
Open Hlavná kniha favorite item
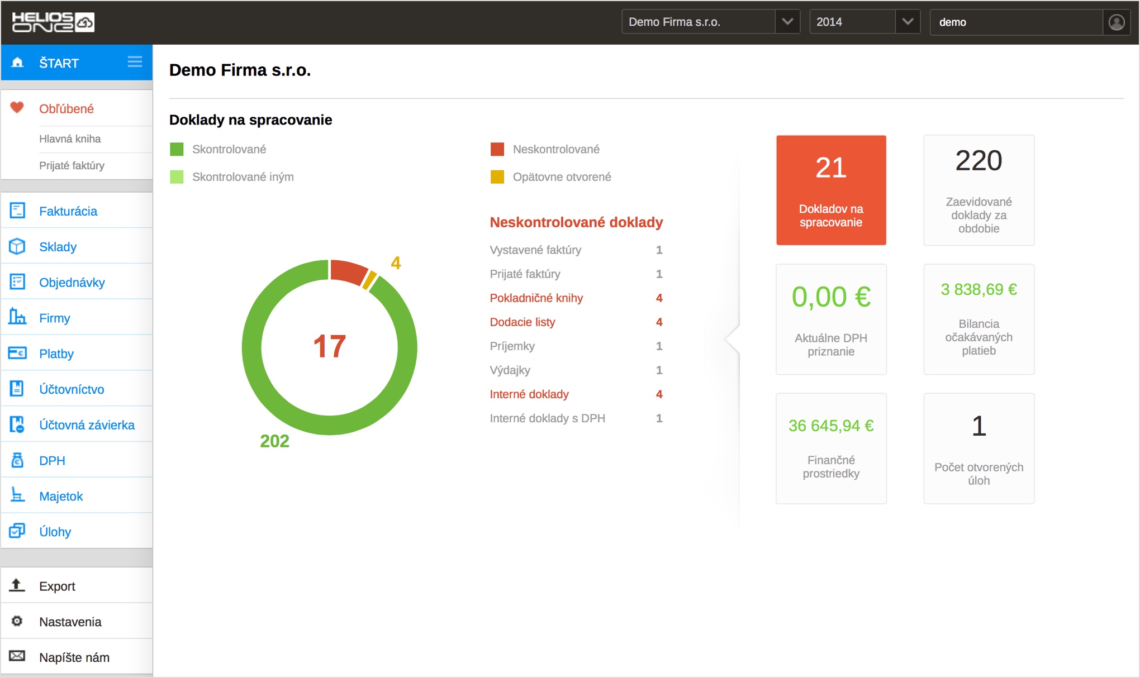point(70,139)
